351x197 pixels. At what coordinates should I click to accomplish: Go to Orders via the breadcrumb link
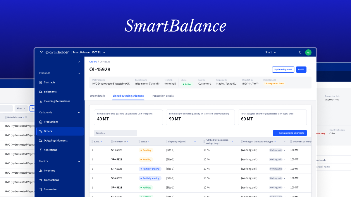[x=93, y=62]
